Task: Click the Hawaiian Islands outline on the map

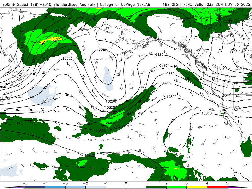Action: (x=137, y=133)
